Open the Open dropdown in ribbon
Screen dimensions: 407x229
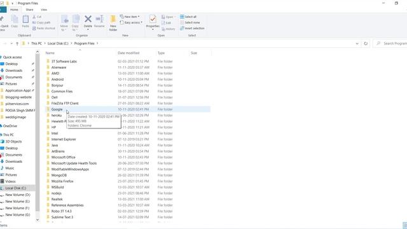point(168,17)
